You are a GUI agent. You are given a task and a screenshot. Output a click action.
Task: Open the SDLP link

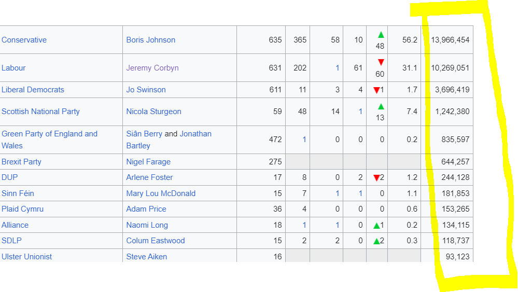(x=11, y=241)
